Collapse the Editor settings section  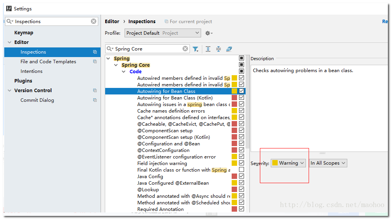click(10, 42)
